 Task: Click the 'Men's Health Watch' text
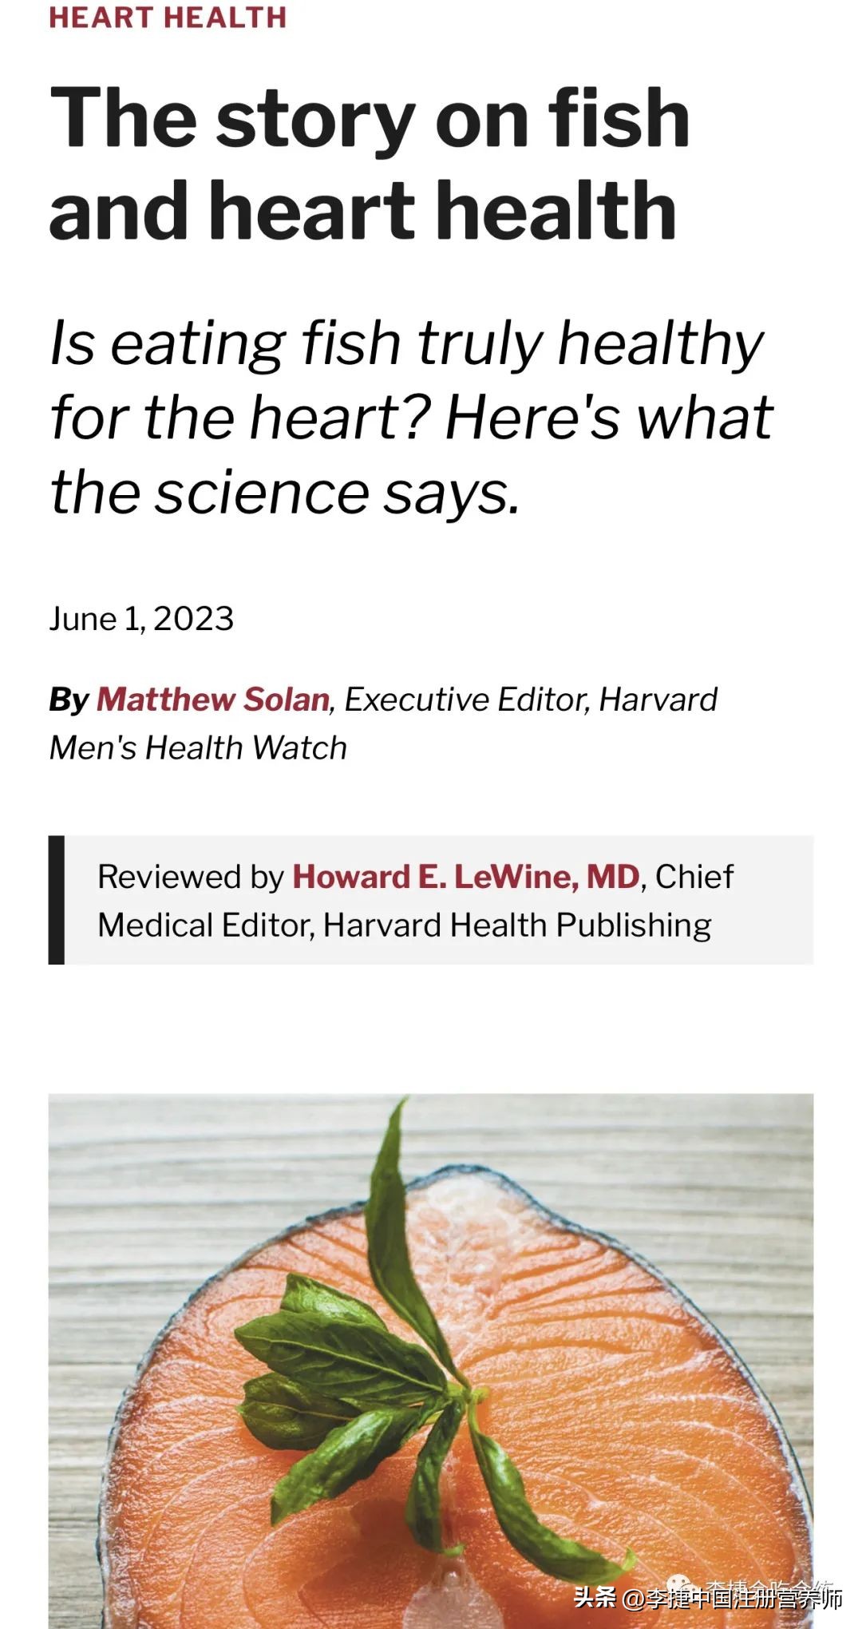coord(198,748)
